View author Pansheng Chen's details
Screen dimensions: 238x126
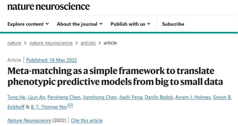[x=64, y=97]
